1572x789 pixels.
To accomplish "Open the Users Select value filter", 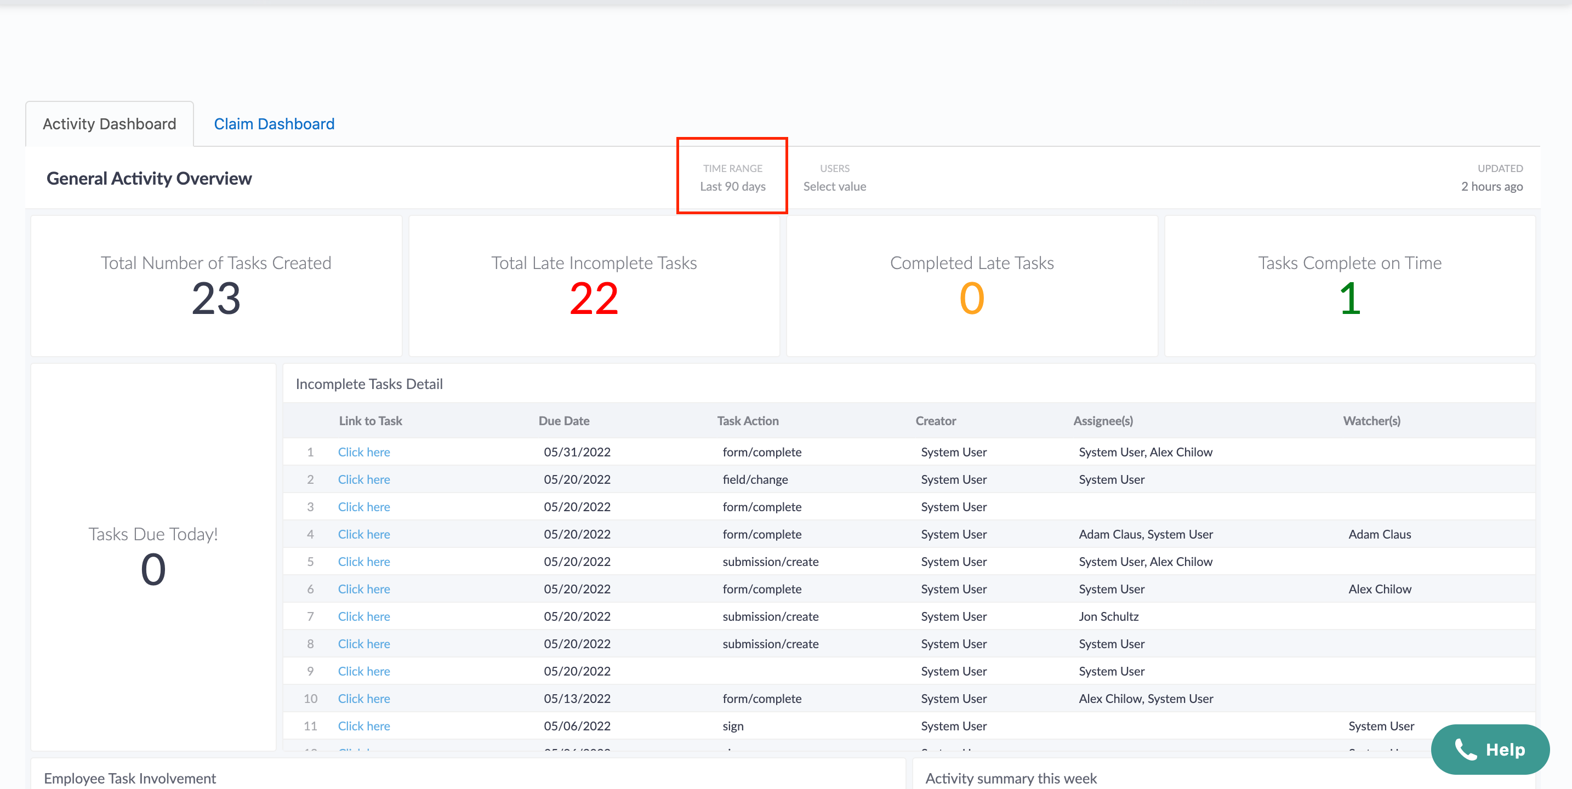I will click(x=834, y=177).
